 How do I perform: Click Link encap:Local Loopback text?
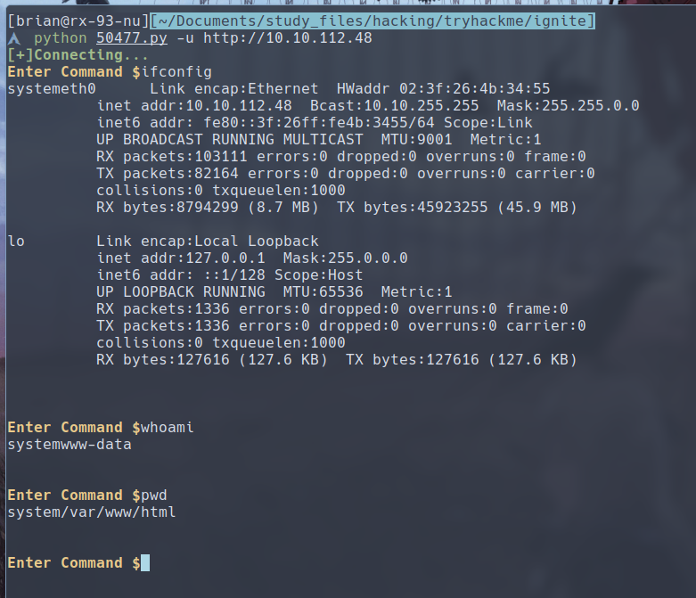(208, 241)
